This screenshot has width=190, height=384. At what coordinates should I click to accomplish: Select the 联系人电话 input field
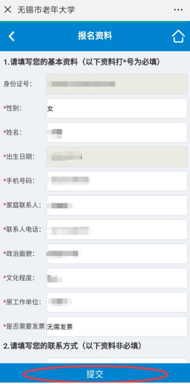coord(117,229)
